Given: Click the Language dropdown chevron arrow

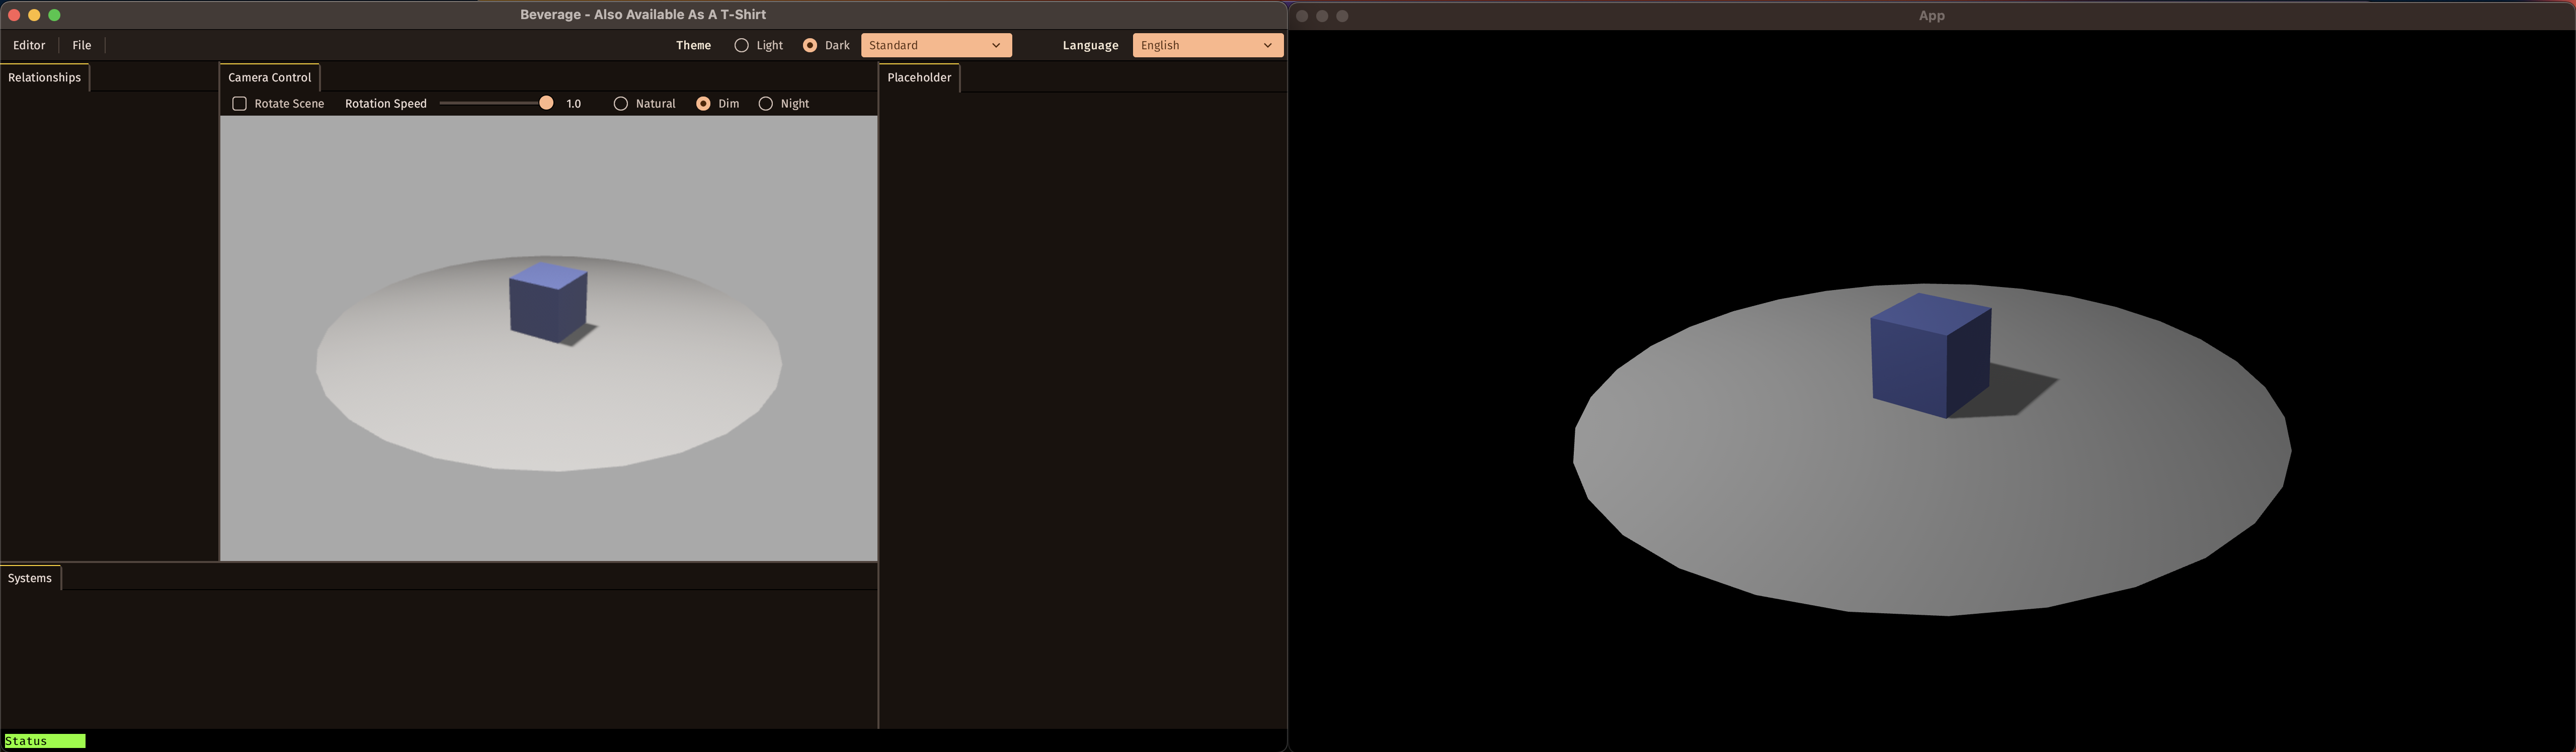Looking at the screenshot, I should tap(1267, 46).
